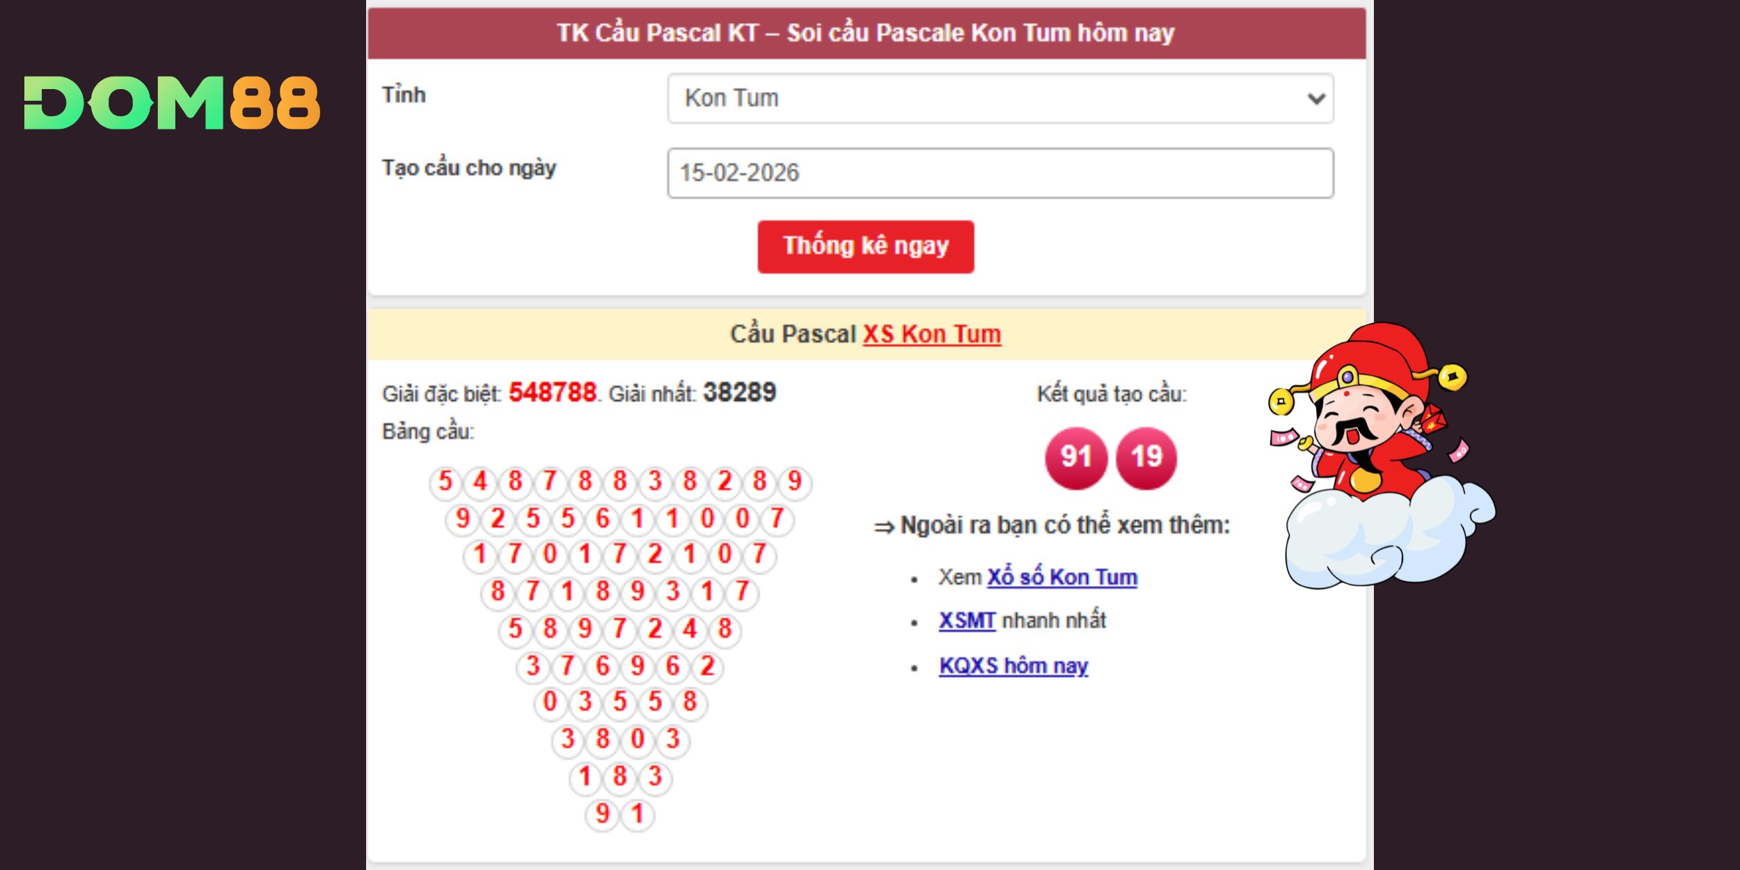Screen dimensions: 1740x870
Task: Open the XS Kon Tum header link
Action: click(932, 334)
